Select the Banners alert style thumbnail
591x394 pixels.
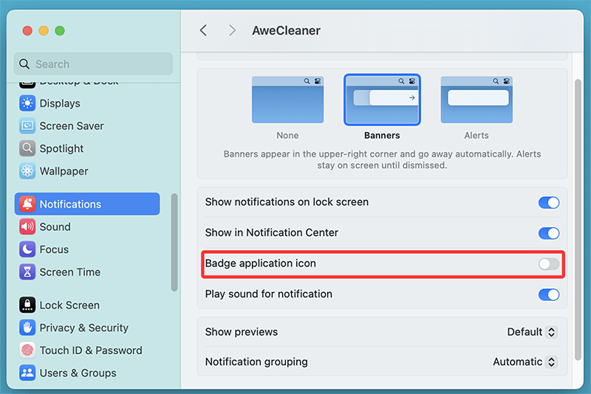pyautogui.click(x=382, y=100)
